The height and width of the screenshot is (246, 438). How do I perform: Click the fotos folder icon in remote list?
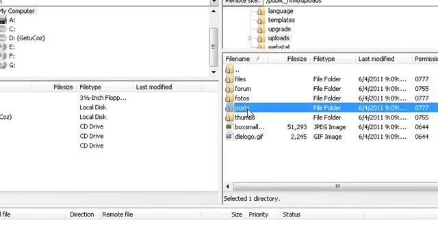[x=229, y=98]
